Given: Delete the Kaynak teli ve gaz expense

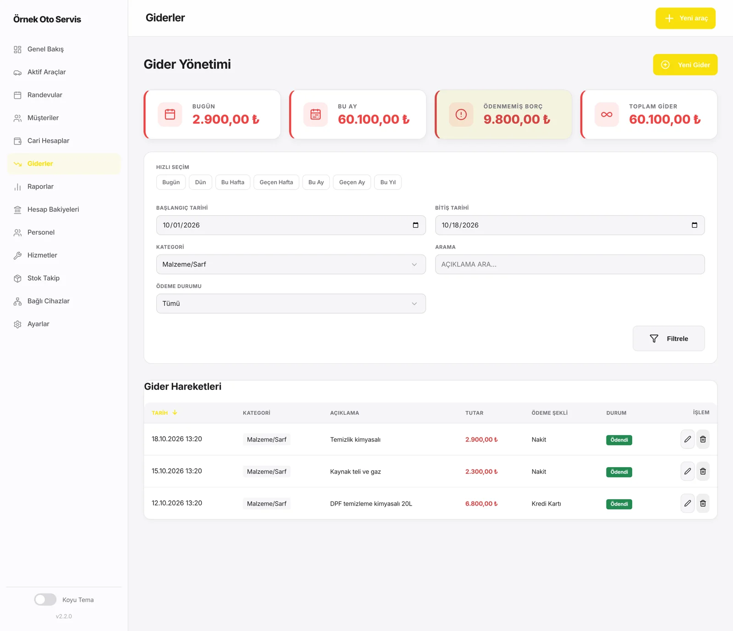Looking at the screenshot, I should click(703, 471).
